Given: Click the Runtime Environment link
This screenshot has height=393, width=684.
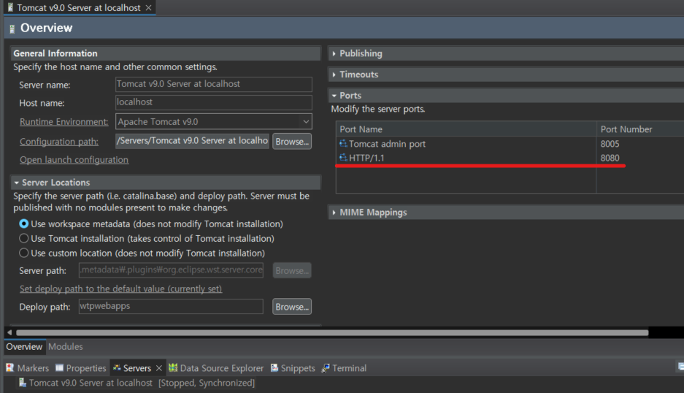Looking at the screenshot, I should [x=64, y=122].
